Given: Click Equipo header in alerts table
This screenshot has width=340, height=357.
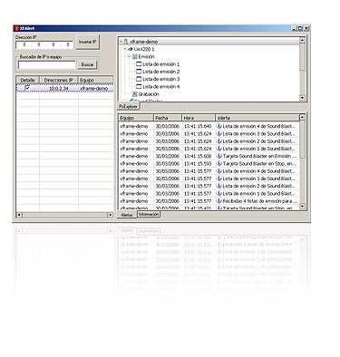Looking at the screenshot, I should (136, 118).
